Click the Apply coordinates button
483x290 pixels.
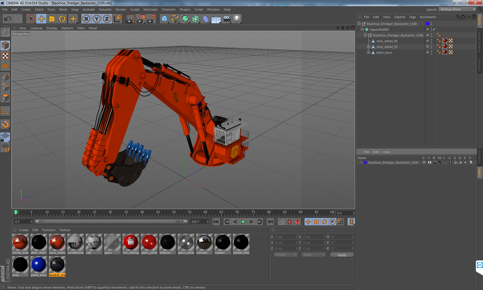click(342, 255)
